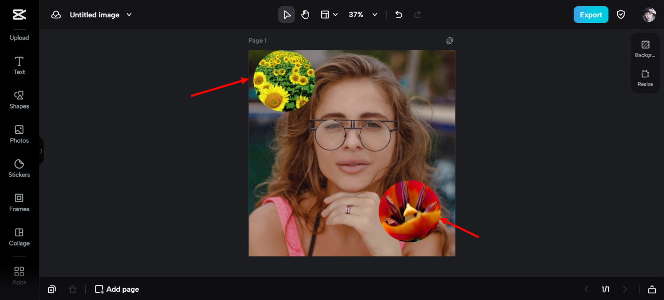
Task: Open the layout view icon
Action: click(x=325, y=15)
